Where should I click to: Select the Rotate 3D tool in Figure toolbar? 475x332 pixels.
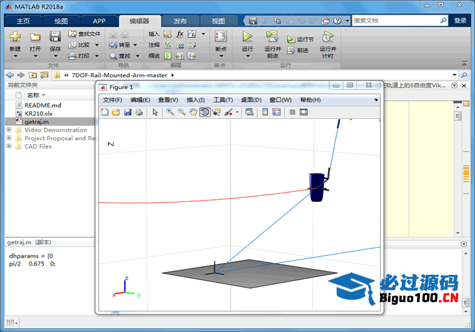205,112
